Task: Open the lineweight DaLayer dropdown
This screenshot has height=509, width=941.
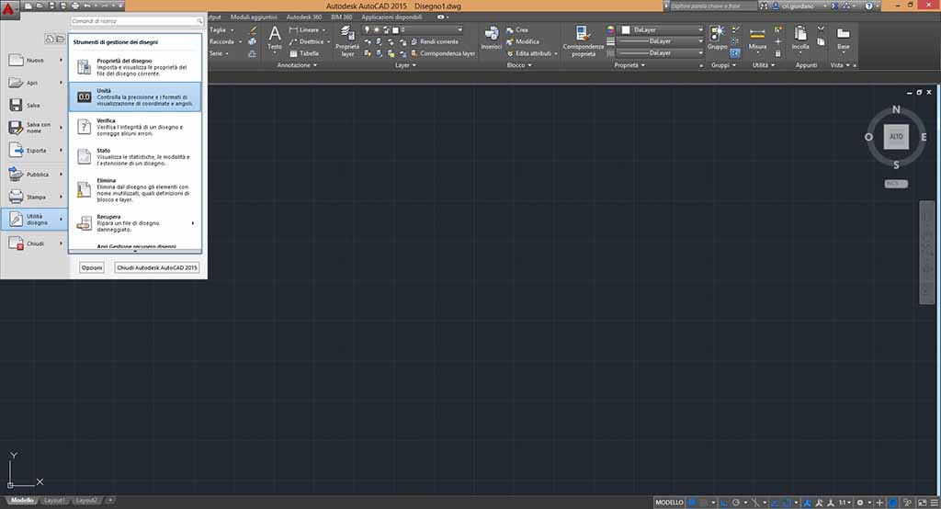Action: tap(662, 41)
